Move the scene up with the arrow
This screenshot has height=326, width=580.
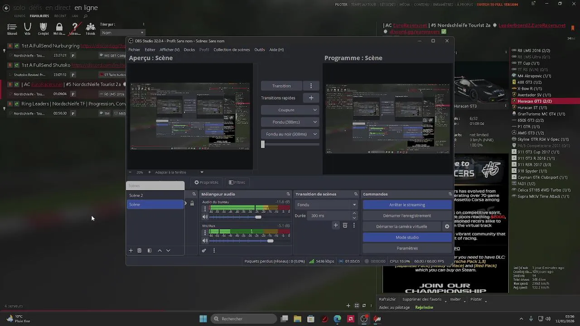(x=159, y=250)
